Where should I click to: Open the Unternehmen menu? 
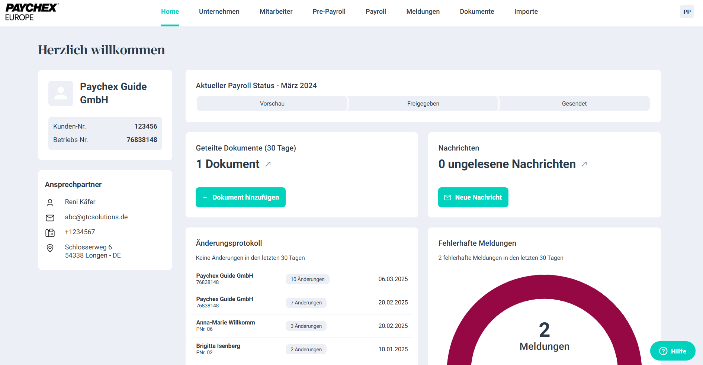(x=219, y=12)
